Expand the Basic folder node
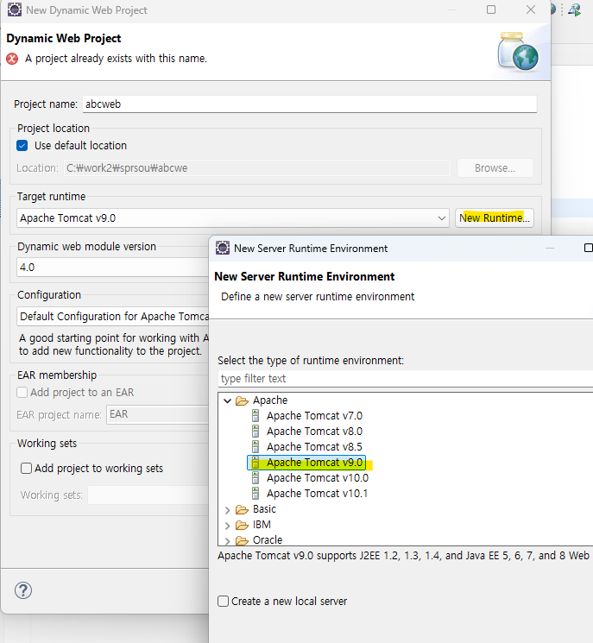The image size is (593, 643). 228,510
